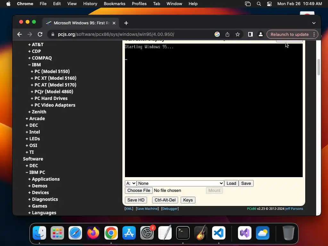
Task: Open Visual Studio from the dock
Action: [x=245, y=233]
